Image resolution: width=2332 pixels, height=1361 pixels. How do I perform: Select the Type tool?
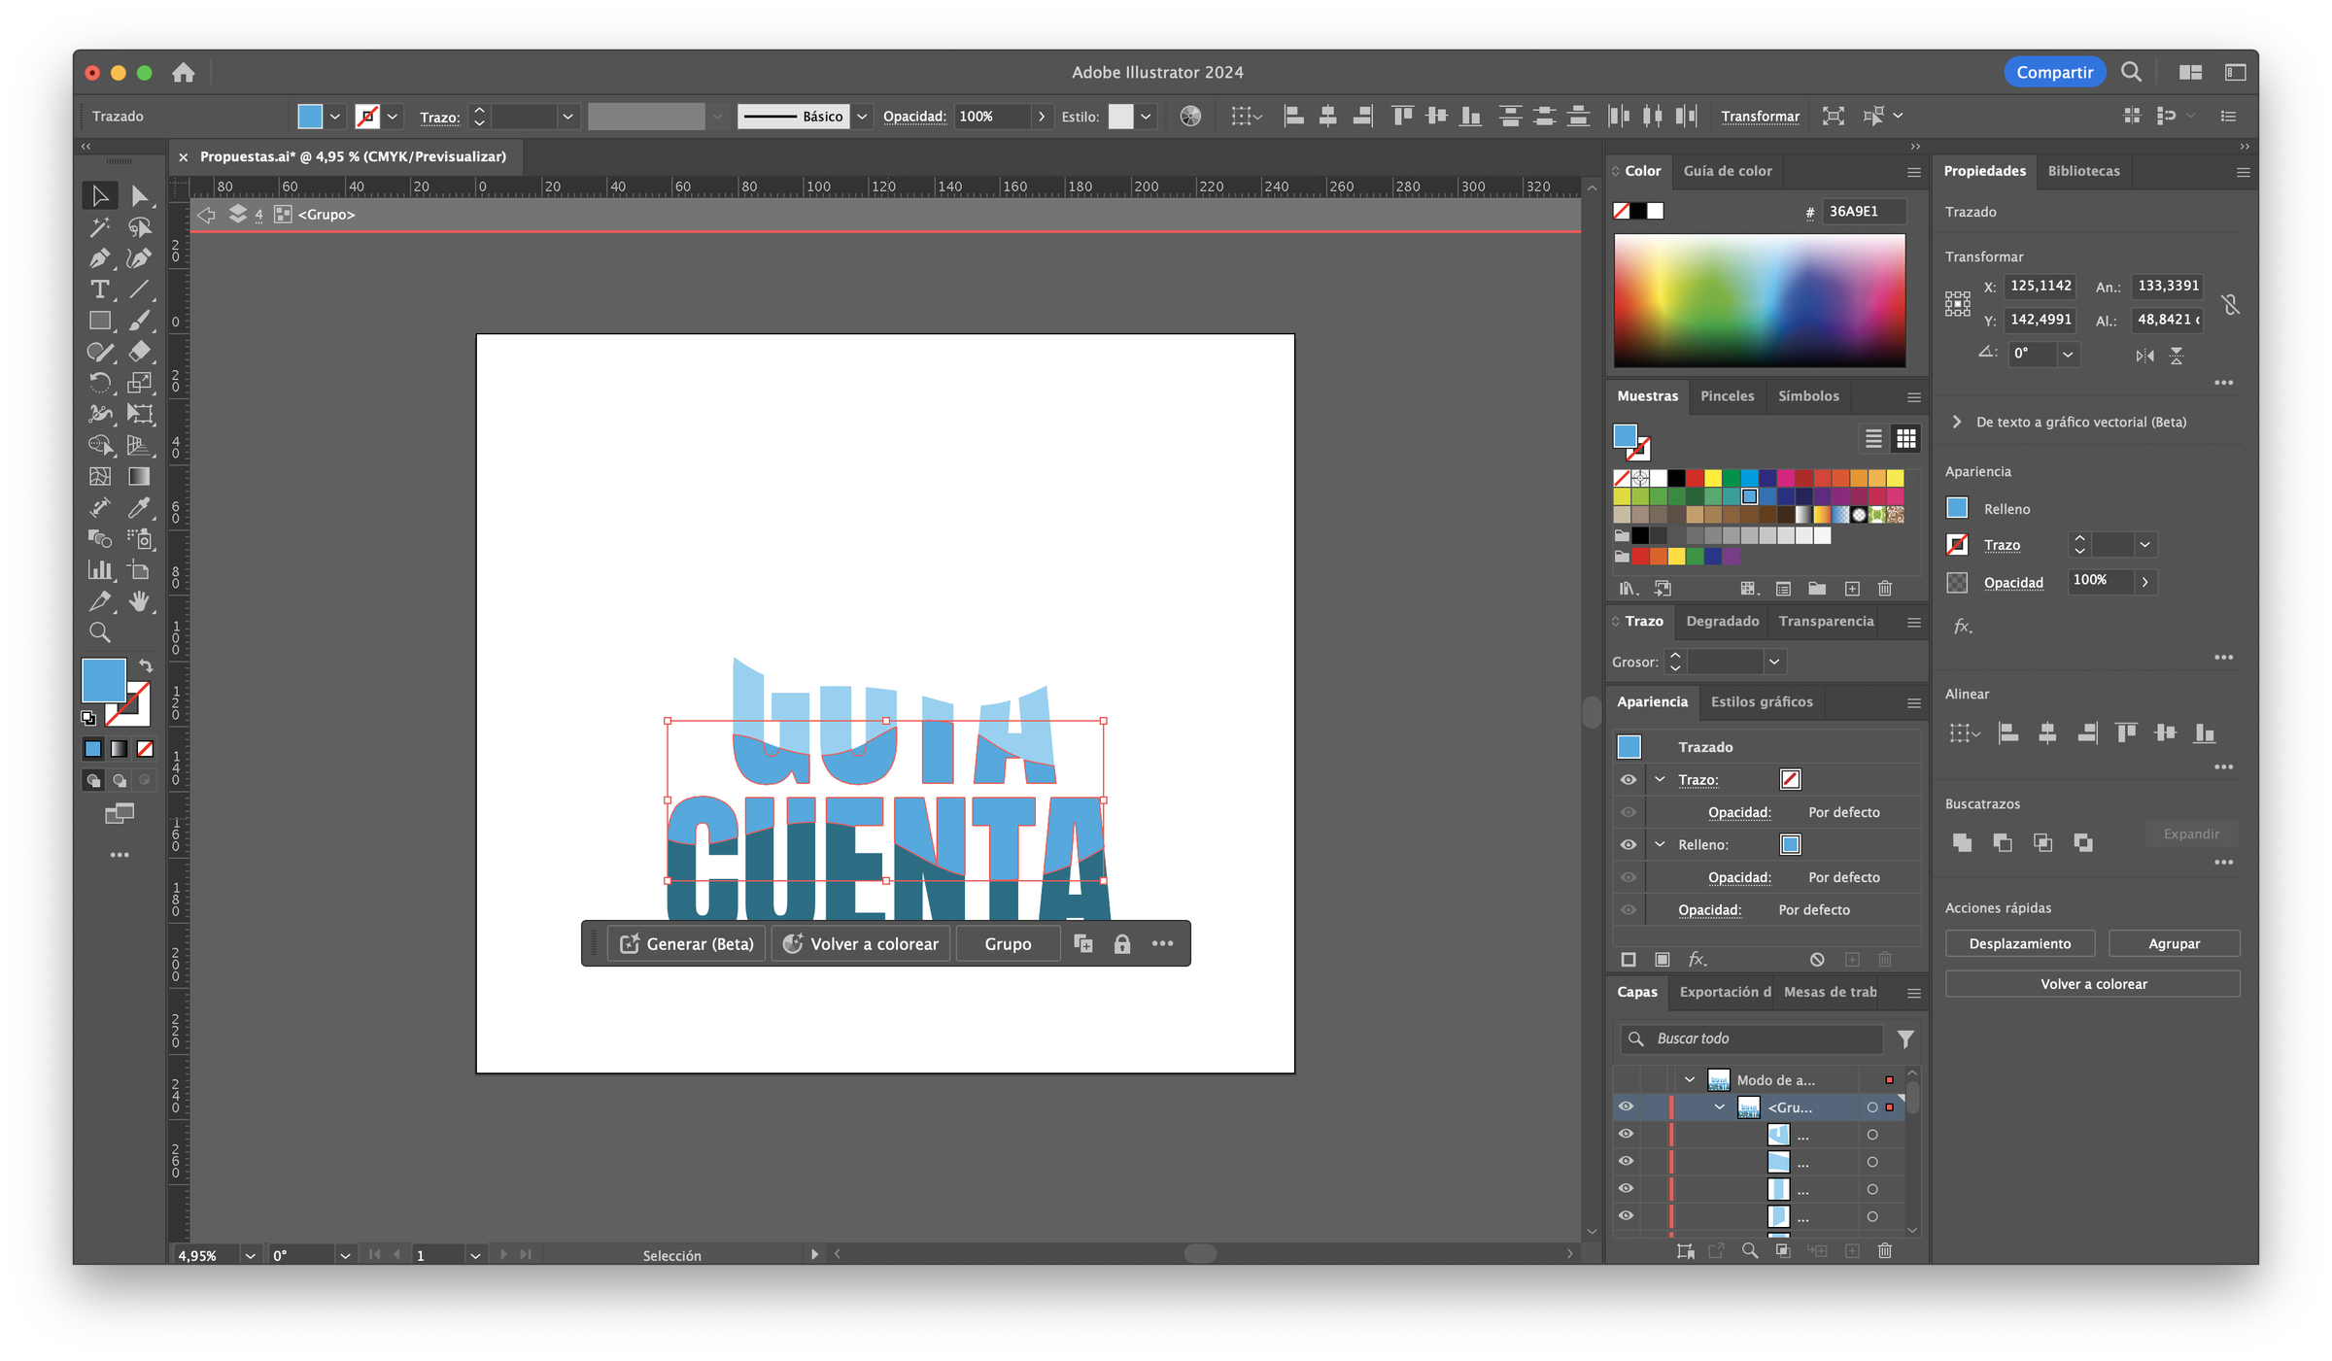pyautogui.click(x=99, y=289)
